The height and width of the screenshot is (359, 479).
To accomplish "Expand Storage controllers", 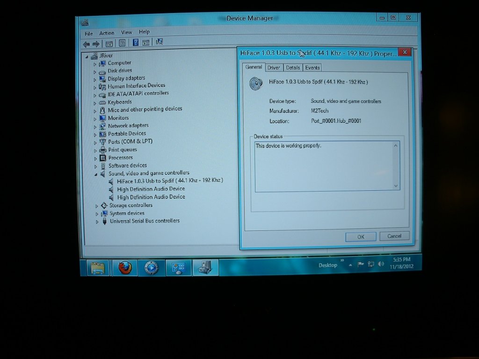I will 96,206.
